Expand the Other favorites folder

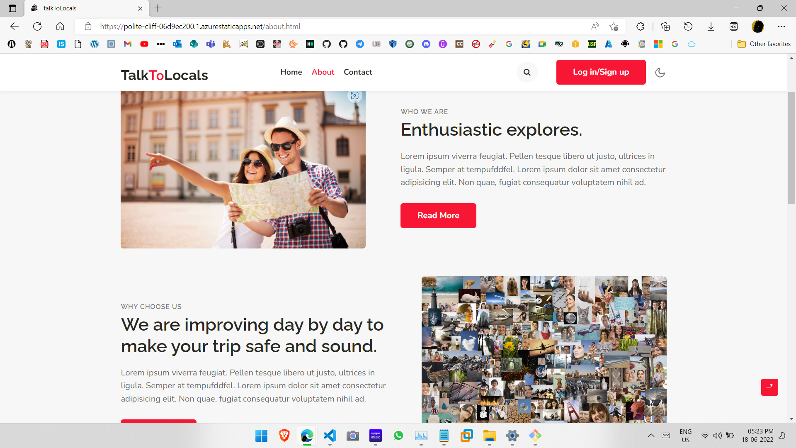click(x=764, y=44)
